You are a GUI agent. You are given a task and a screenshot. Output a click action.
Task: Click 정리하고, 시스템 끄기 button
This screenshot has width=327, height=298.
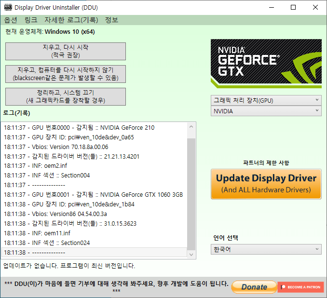(x=66, y=96)
